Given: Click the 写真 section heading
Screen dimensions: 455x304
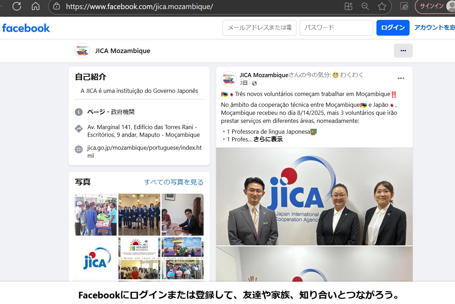Looking at the screenshot, I should tap(83, 182).
